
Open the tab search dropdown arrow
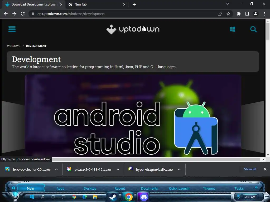click(x=228, y=4)
